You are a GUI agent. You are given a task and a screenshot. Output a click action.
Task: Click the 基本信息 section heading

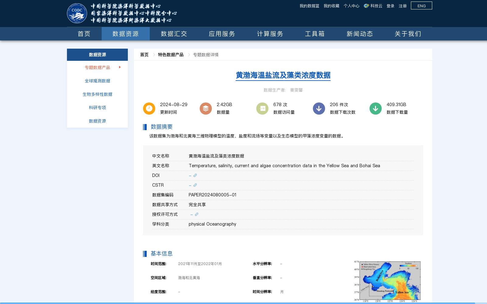pyautogui.click(x=162, y=254)
